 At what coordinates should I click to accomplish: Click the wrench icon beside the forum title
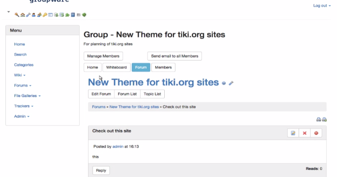(x=231, y=83)
